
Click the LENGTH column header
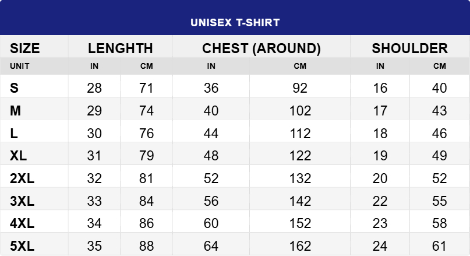(x=121, y=48)
